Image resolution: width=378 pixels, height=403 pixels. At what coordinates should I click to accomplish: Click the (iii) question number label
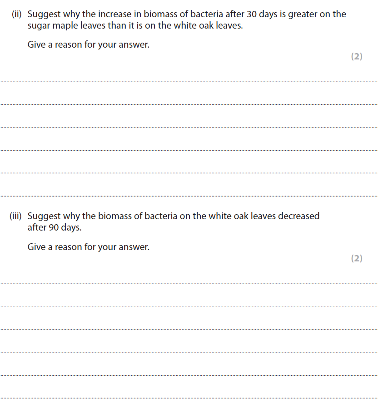pyautogui.click(x=18, y=216)
